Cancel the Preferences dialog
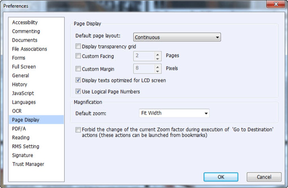288x188 pixels. [264, 177]
